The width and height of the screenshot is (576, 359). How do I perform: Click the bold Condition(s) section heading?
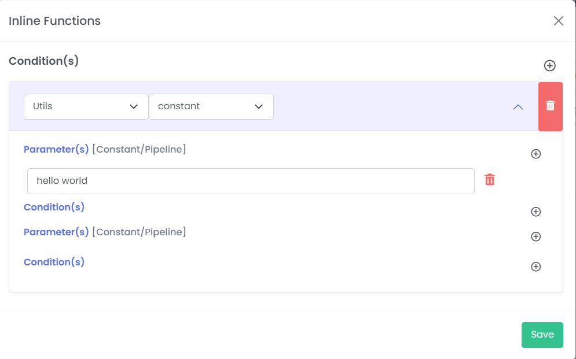click(44, 61)
